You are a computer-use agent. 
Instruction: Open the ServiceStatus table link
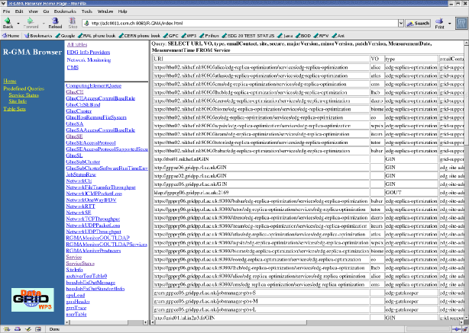[80, 264]
